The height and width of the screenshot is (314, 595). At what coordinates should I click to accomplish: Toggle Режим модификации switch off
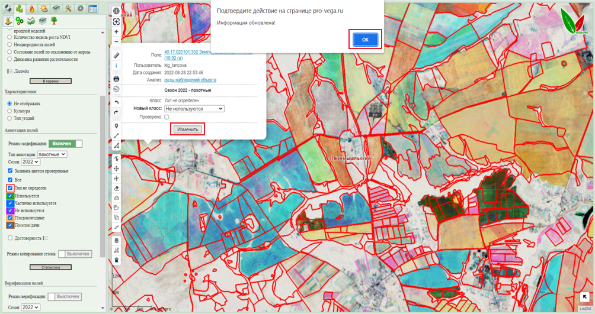pyautogui.click(x=65, y=143)
